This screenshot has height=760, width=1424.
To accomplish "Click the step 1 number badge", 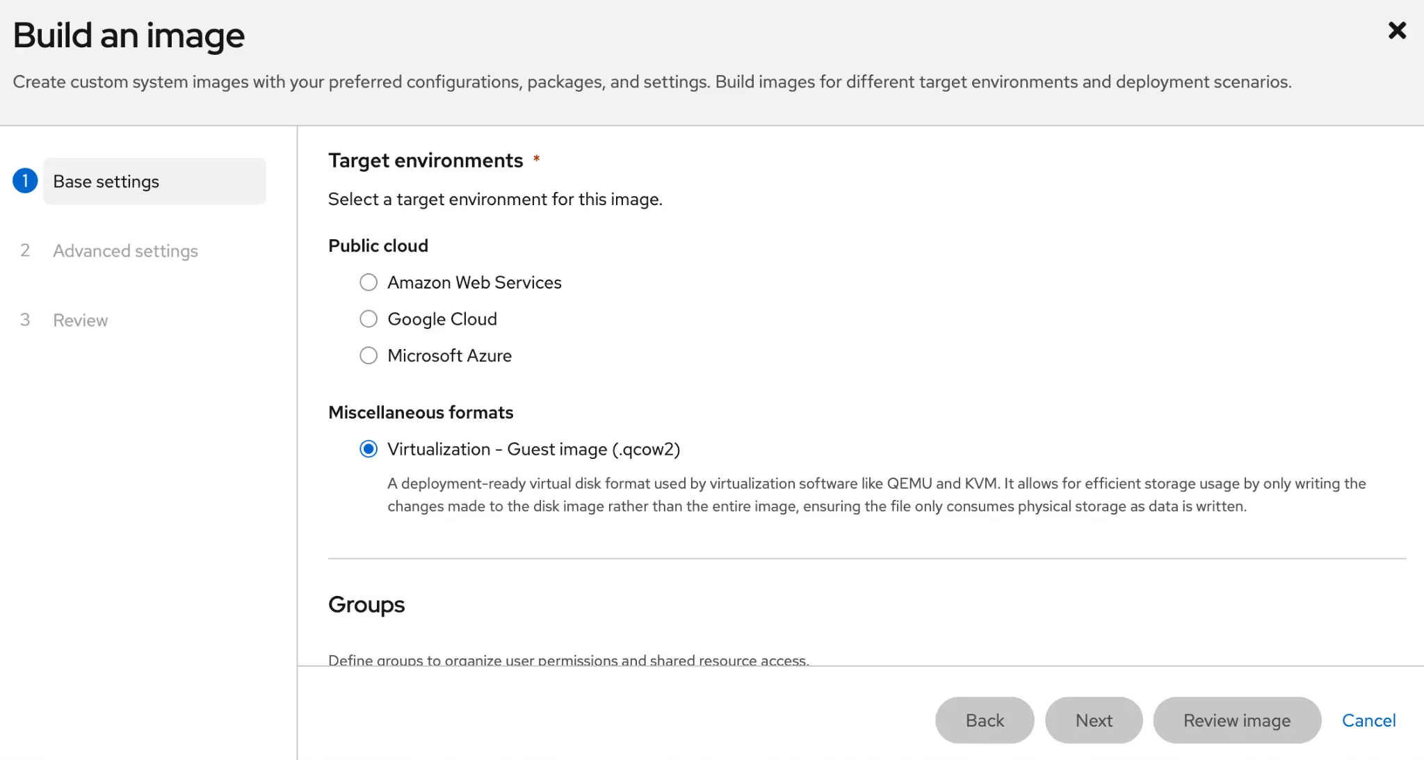I will pyautogui.click(x=25, y=181).
